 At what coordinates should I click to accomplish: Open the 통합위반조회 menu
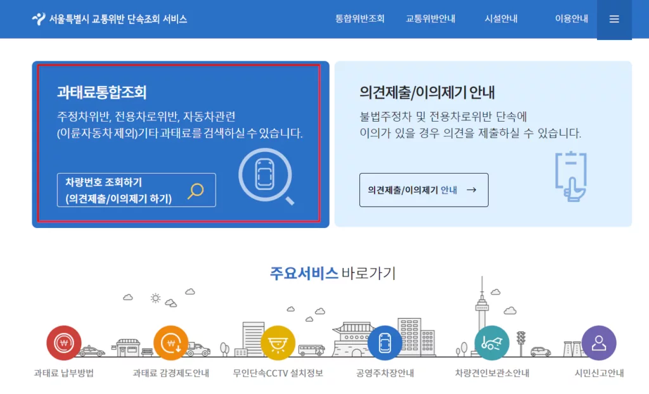[x=360, y=18]
